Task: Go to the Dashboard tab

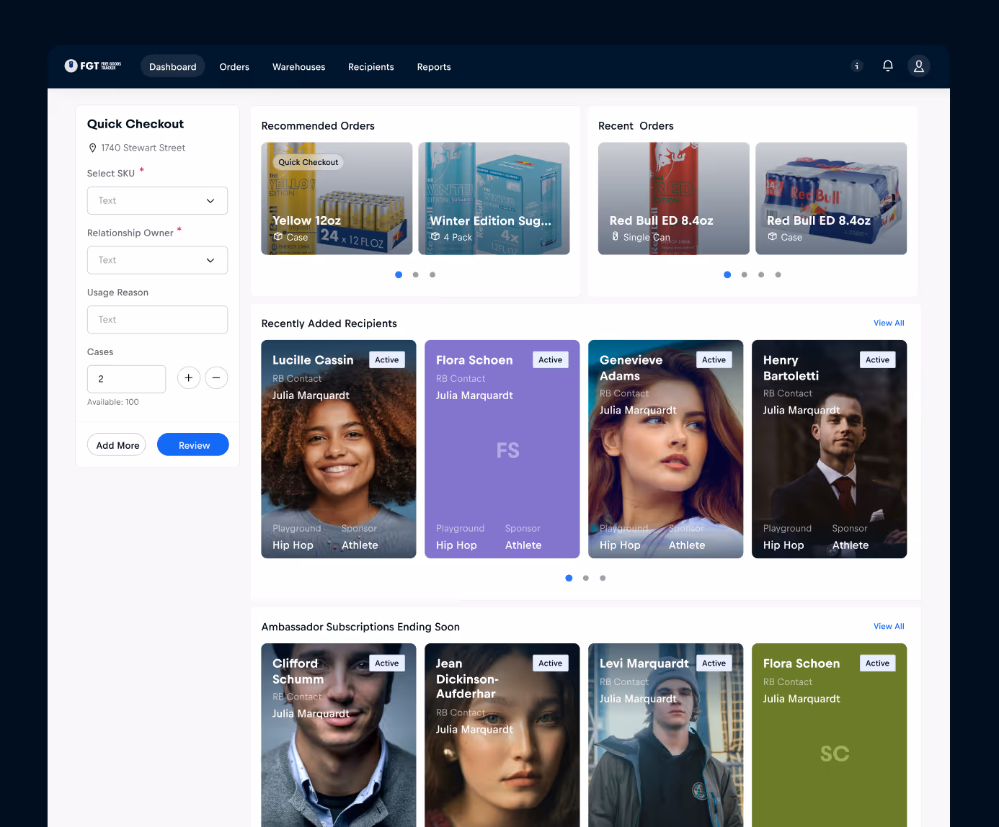Action: (173, 67)
